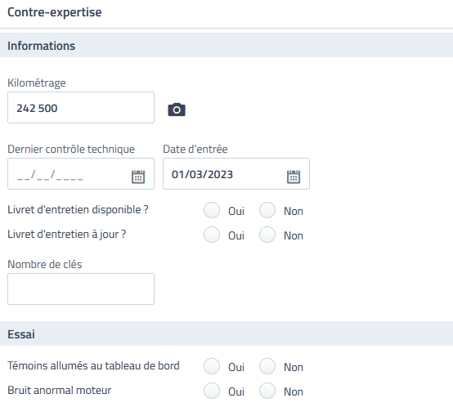Click the Bruit anormal moteur label

tap(60, 391)
